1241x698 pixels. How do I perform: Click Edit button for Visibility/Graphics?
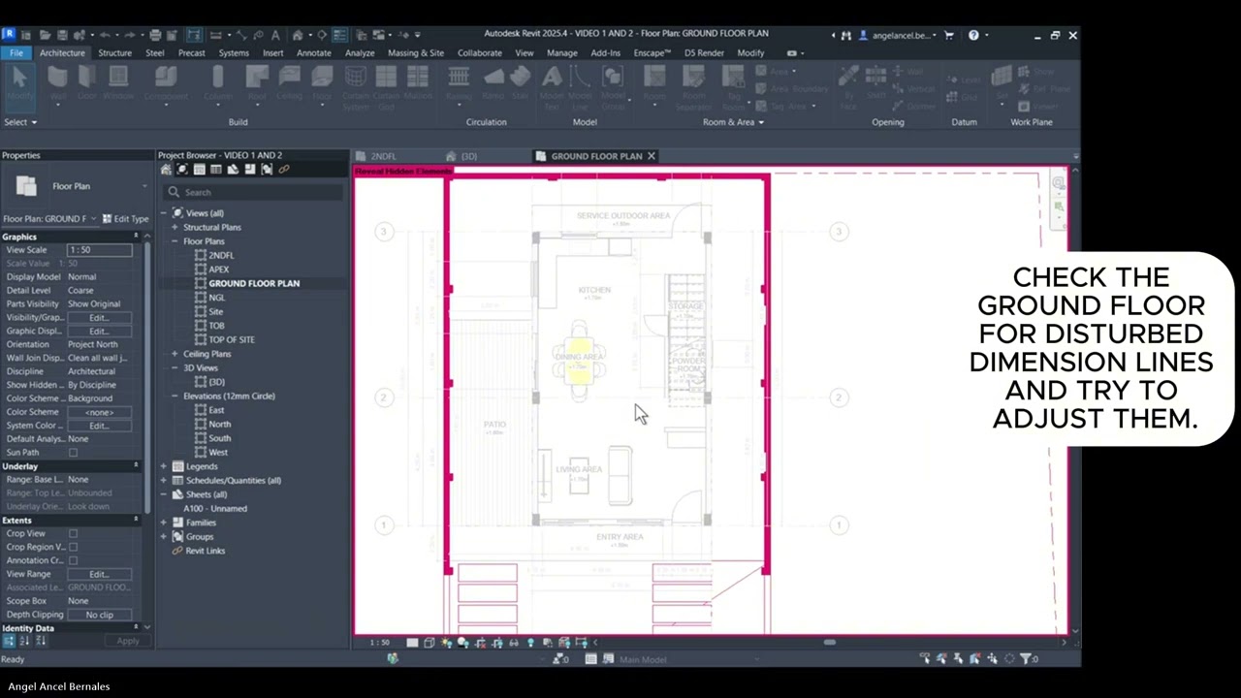99,317
